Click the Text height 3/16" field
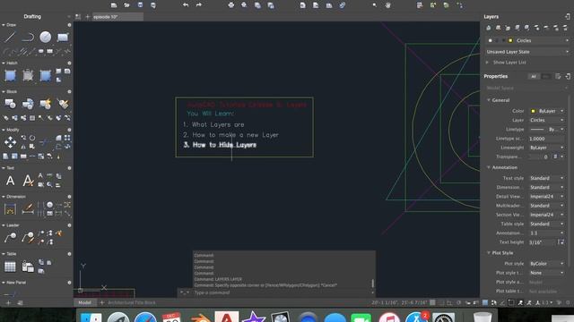The height and width of the screenshot is (322, 574). (x=543, y=242)
